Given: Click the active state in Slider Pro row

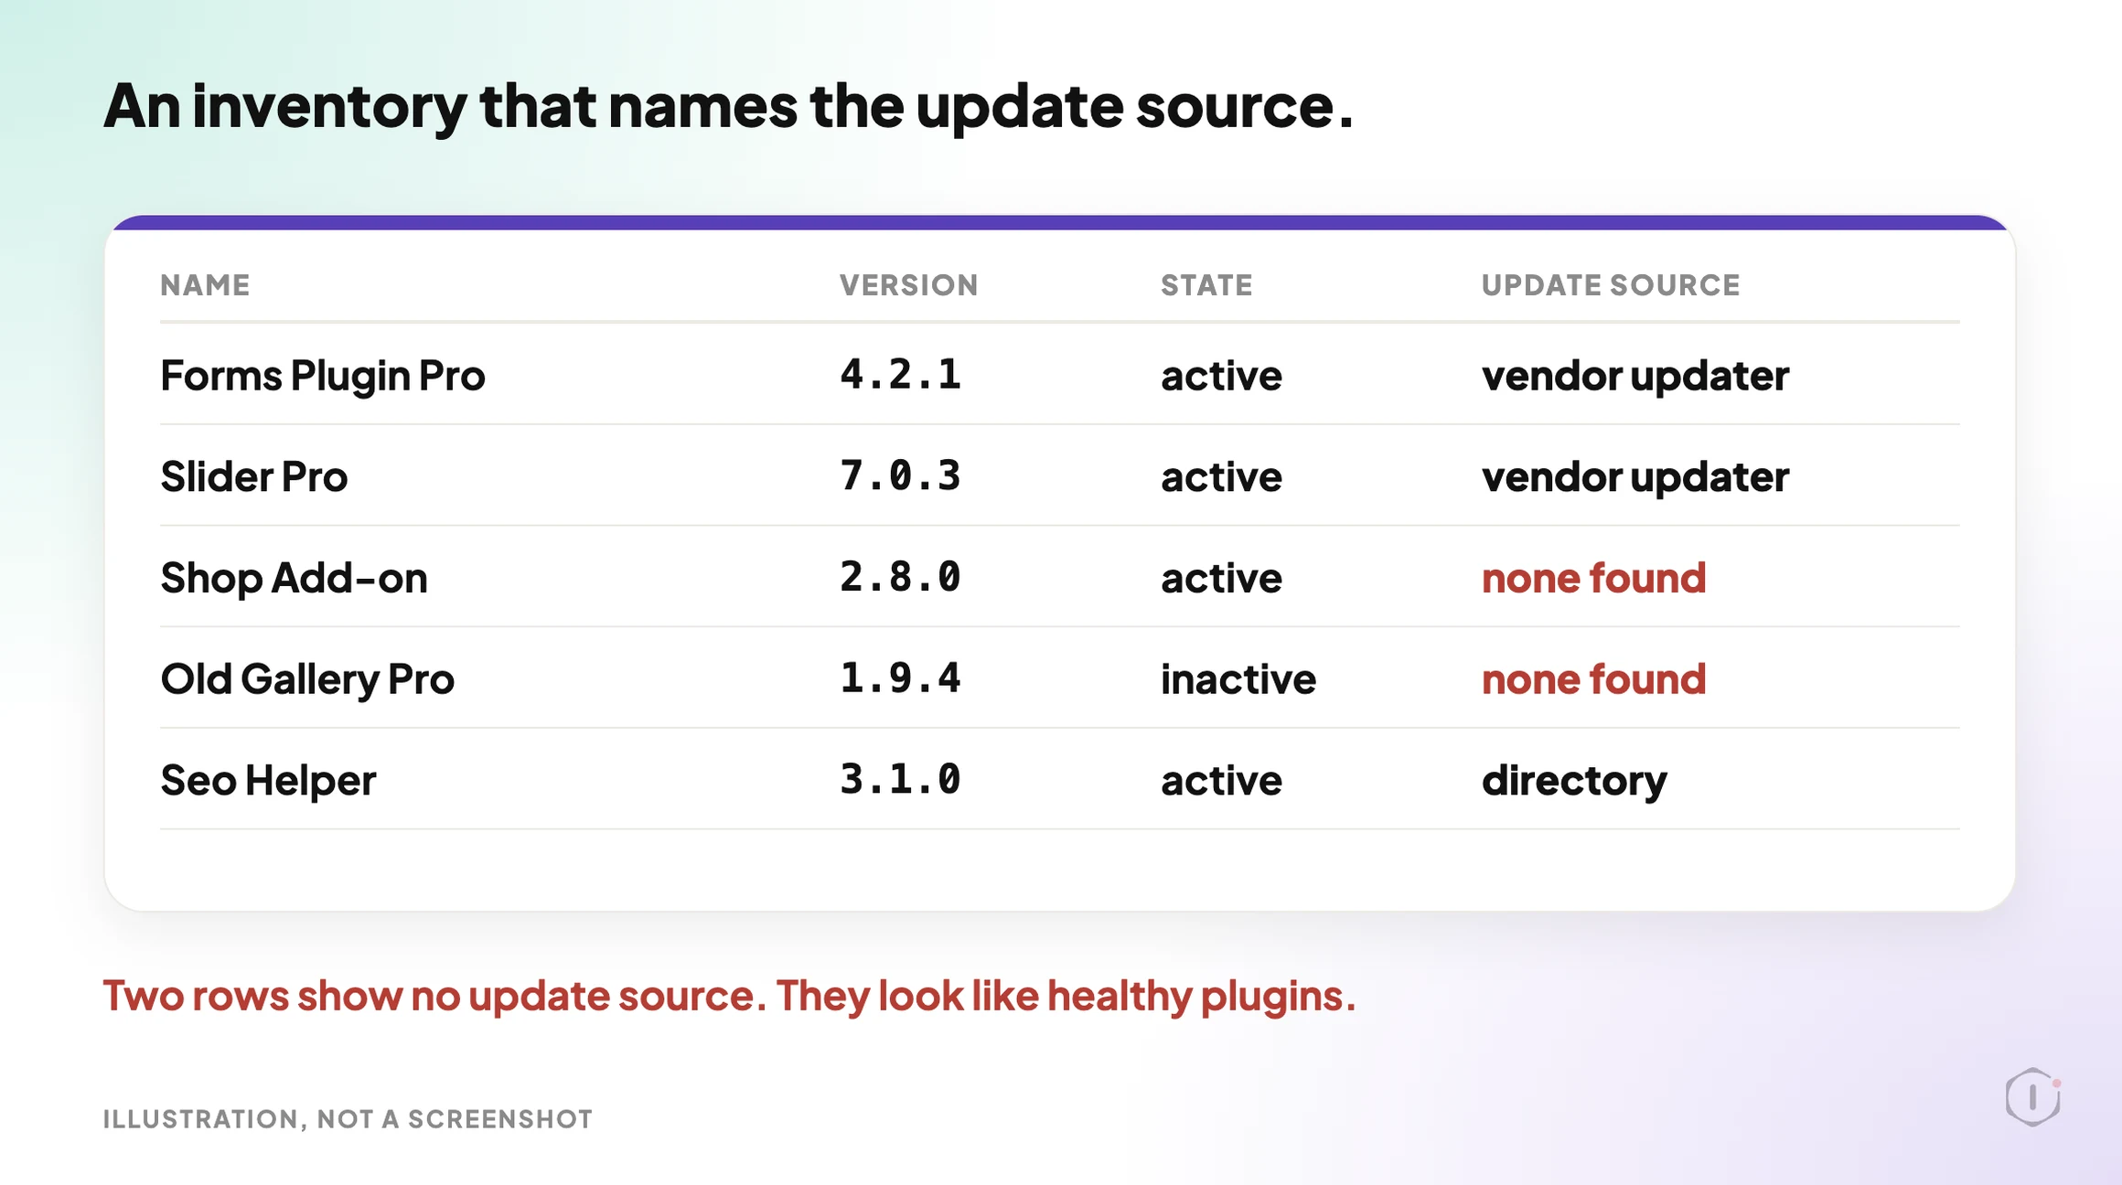Looking at the screenshot, I should pos(1222,477).
